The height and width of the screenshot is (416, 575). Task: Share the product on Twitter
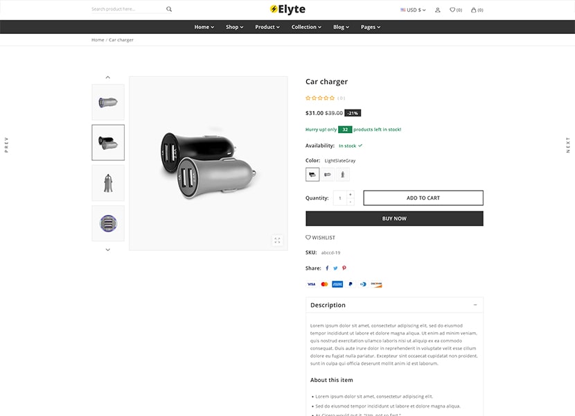(335, 267)
